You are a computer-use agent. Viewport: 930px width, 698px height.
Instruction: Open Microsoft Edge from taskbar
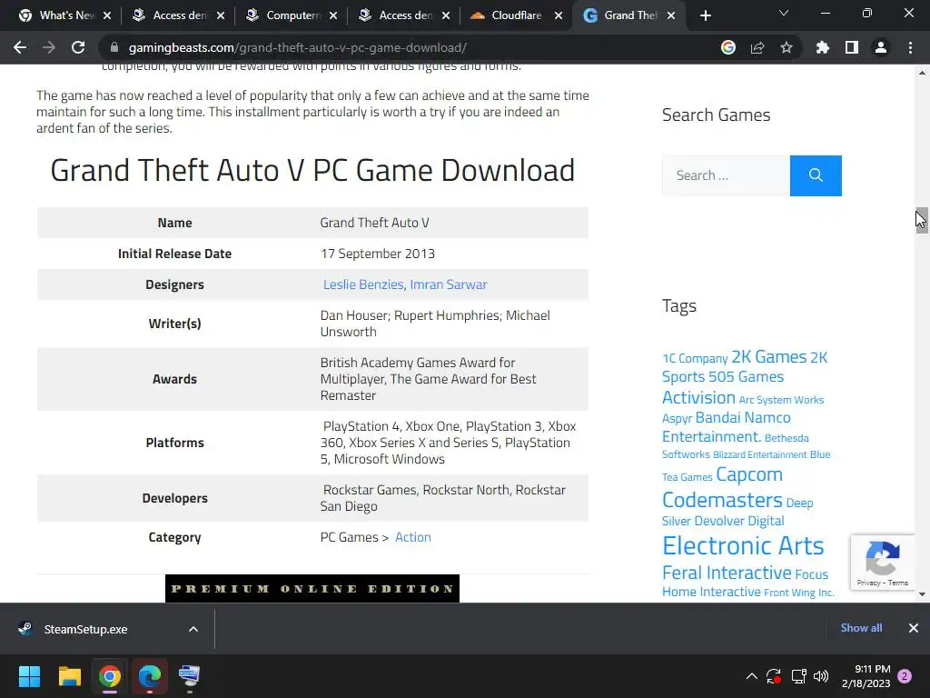pos(150,676)
